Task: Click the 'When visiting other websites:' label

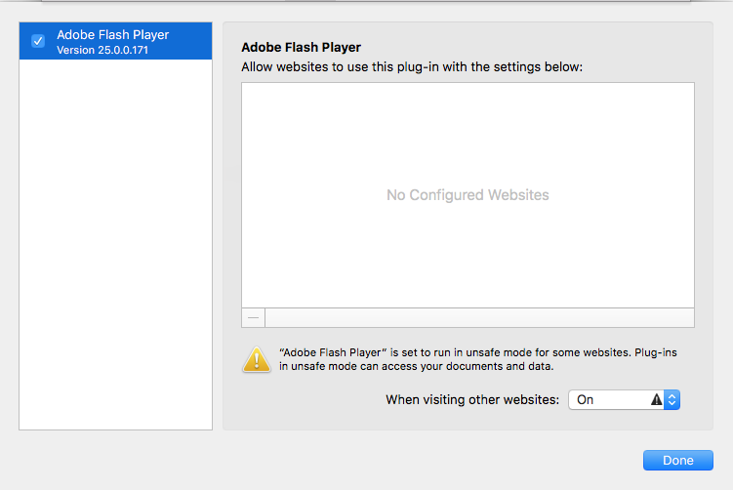Action: (472, 399)
